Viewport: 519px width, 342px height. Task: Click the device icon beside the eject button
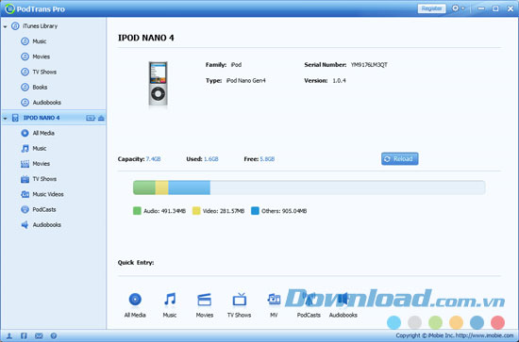click(x=91, y=118)
